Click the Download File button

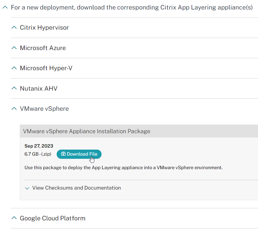click(79, 154)
